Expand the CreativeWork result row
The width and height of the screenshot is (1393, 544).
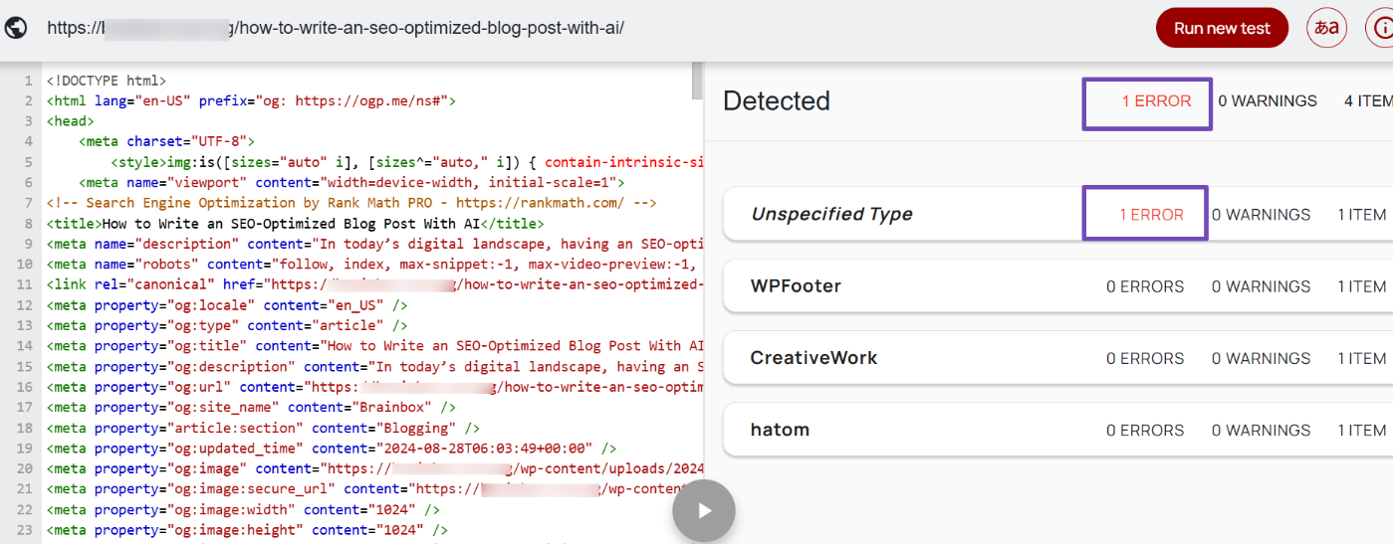pyautogui.click(x=813, y=358)
